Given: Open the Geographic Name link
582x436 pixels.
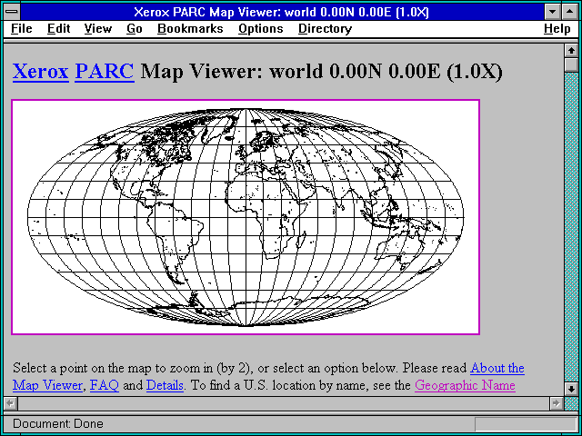Looking at the screenshot, I should 465,385.
